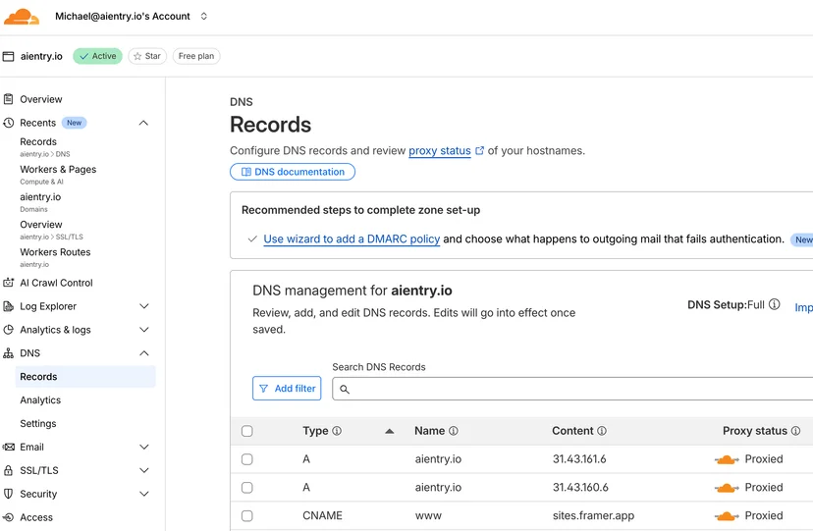Click the SSL/TLS lock icon

click(x=8, y=470)
